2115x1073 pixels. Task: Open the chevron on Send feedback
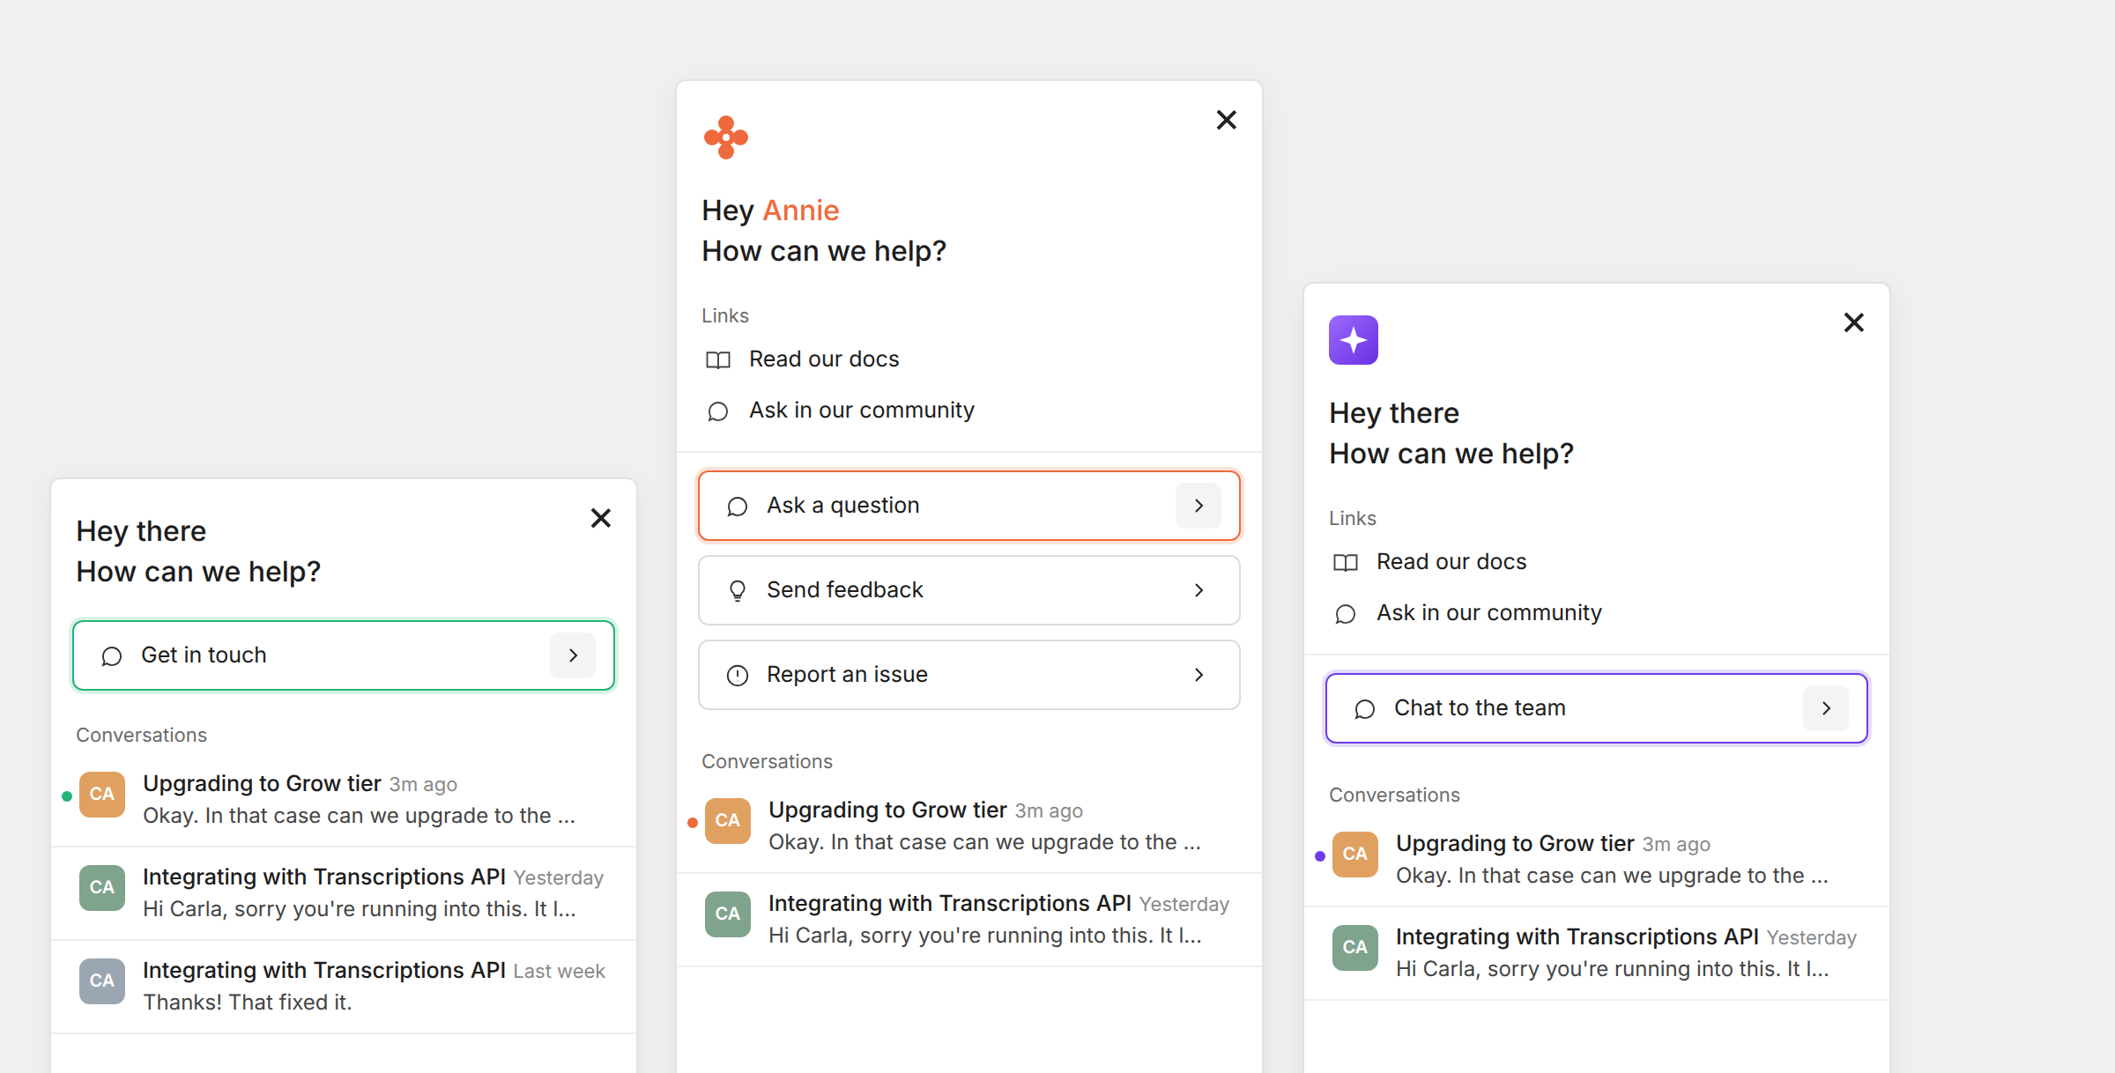(1198, 590)
